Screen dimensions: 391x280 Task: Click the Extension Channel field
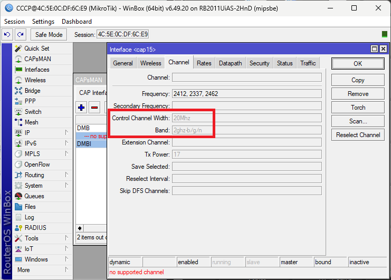247,142
